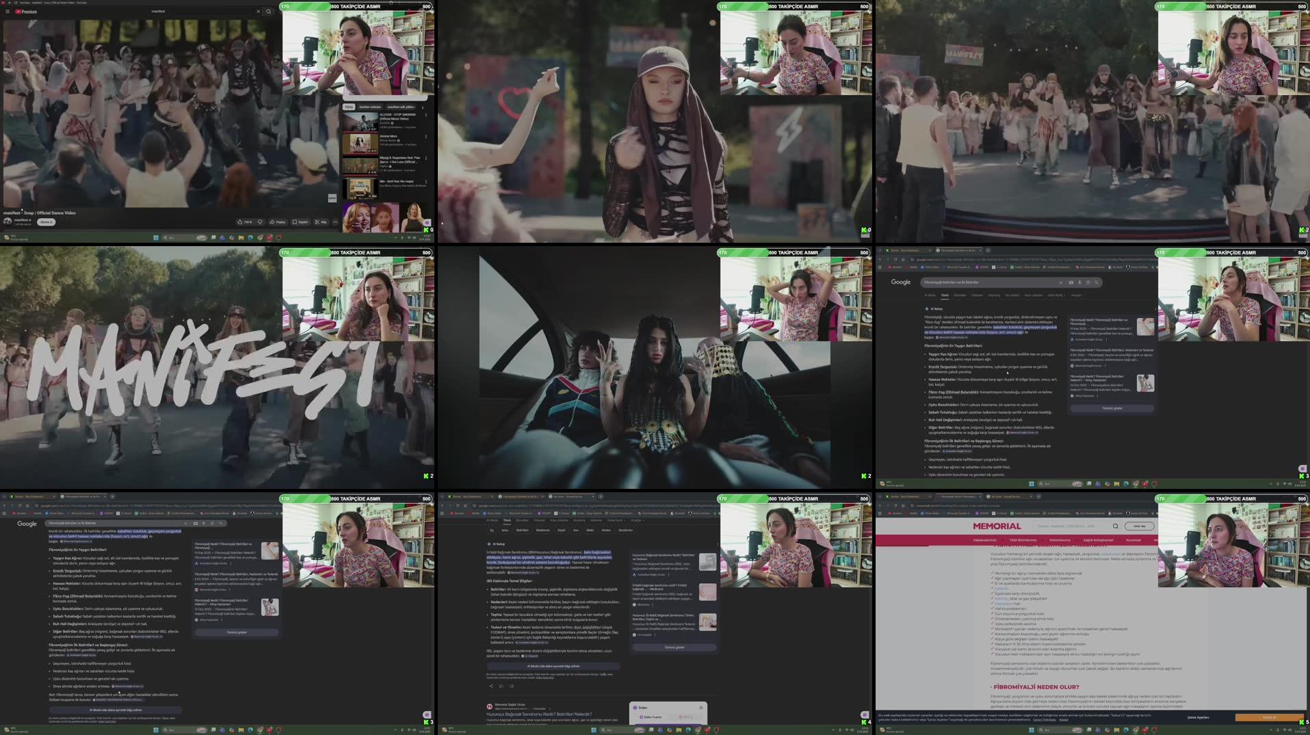Open the "Mix - don't fear the reaper" thumbnail

(360, 188)
